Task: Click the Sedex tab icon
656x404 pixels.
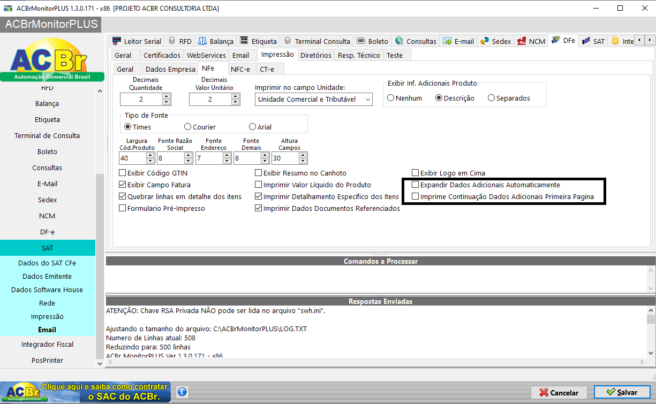Action: click(485, 41)
